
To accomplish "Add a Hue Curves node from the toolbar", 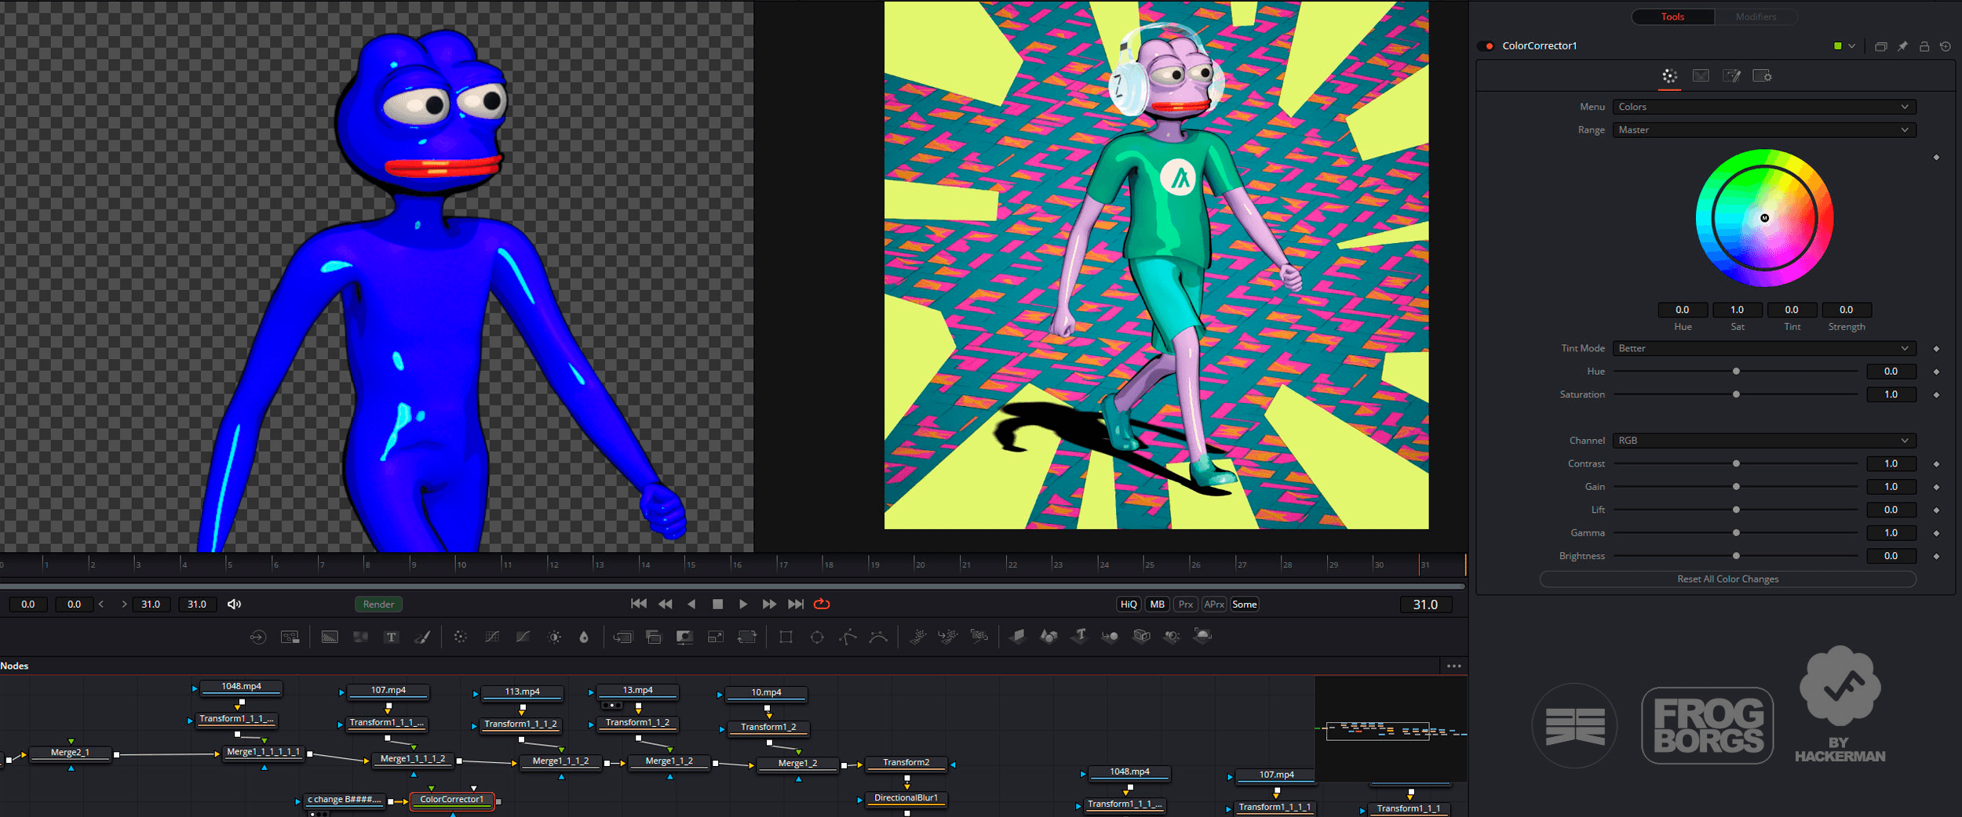I will (x=523, y=637).
